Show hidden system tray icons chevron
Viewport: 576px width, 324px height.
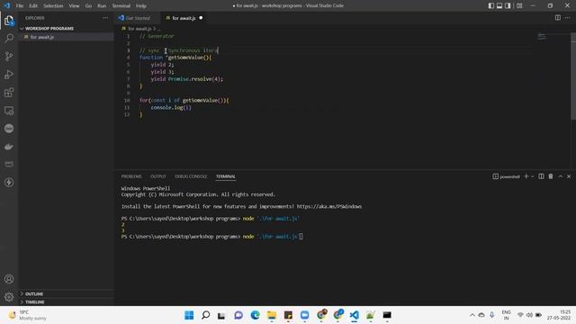[472, 315]
